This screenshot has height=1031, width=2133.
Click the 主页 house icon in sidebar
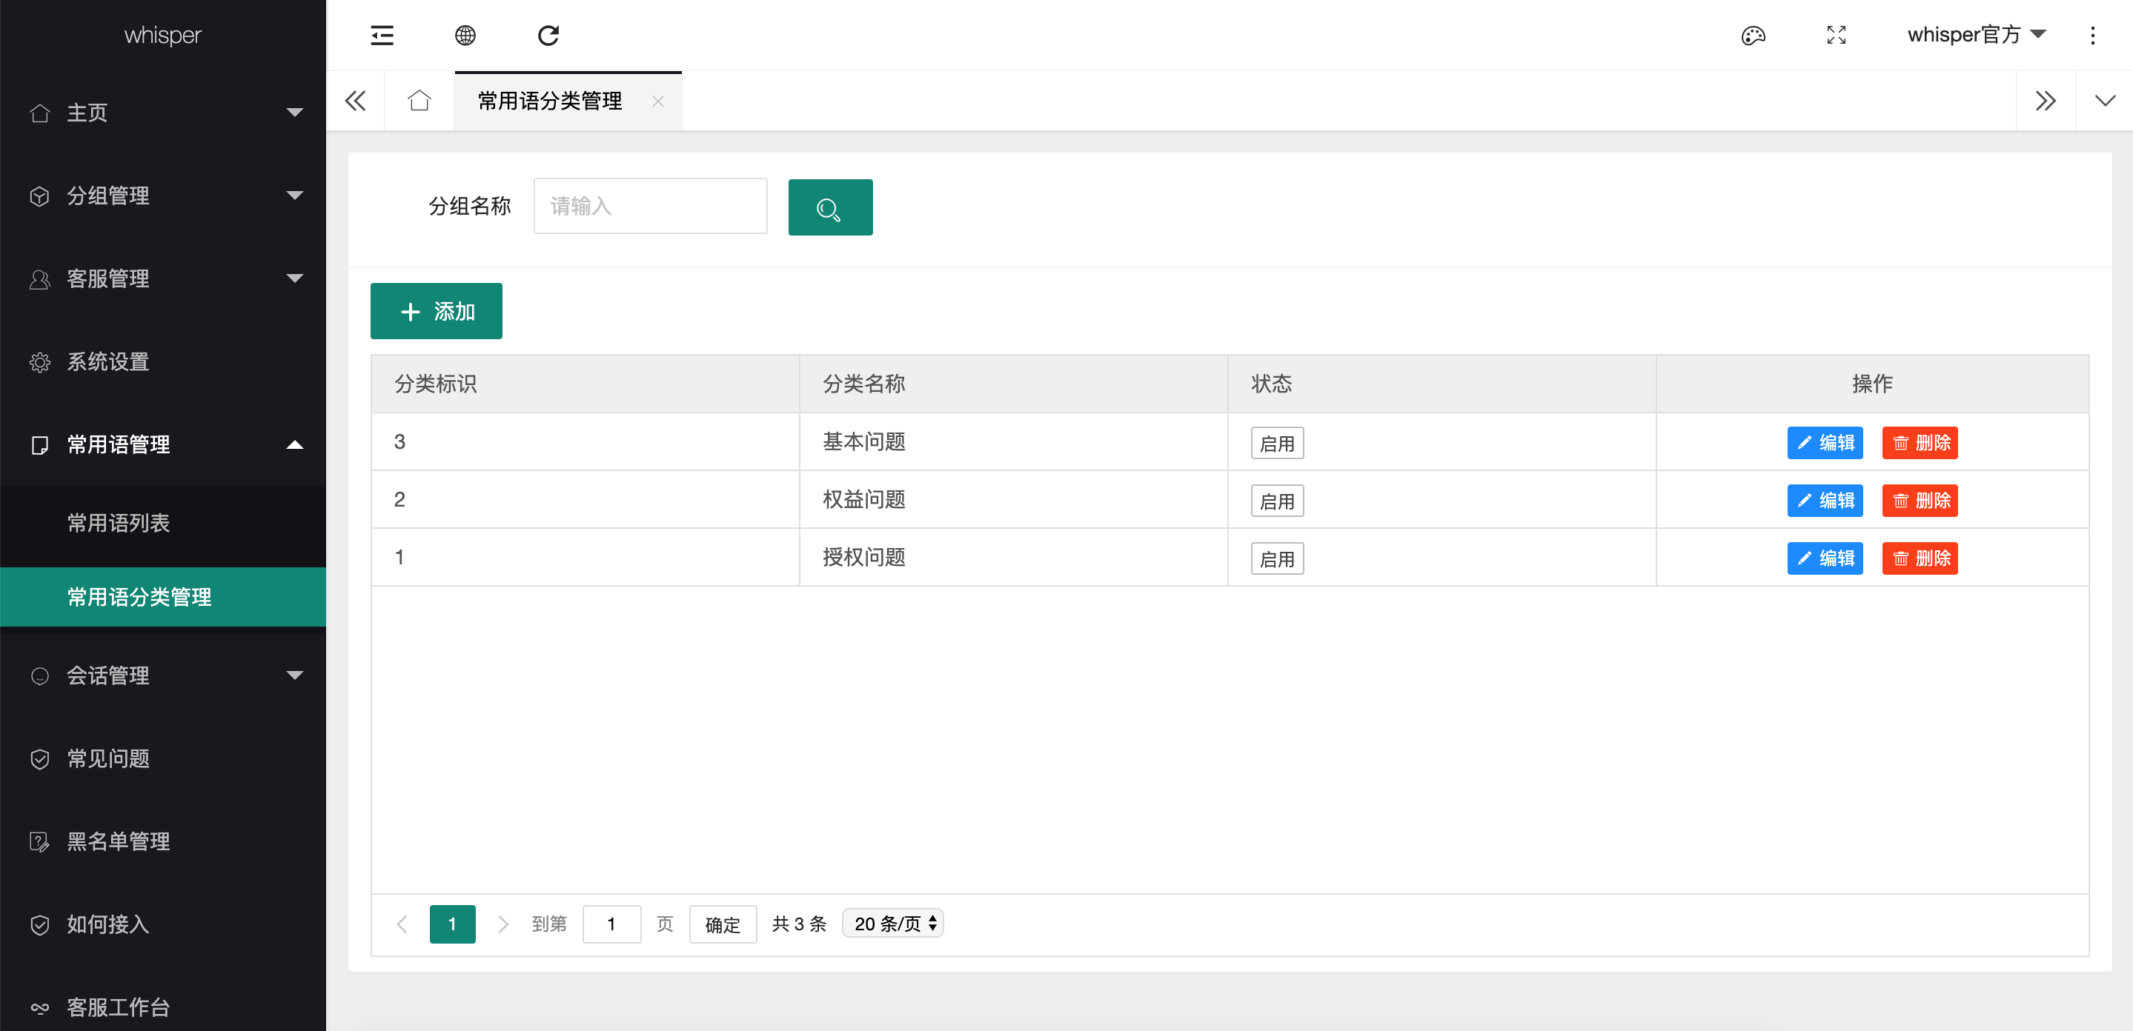pos(40,113)
